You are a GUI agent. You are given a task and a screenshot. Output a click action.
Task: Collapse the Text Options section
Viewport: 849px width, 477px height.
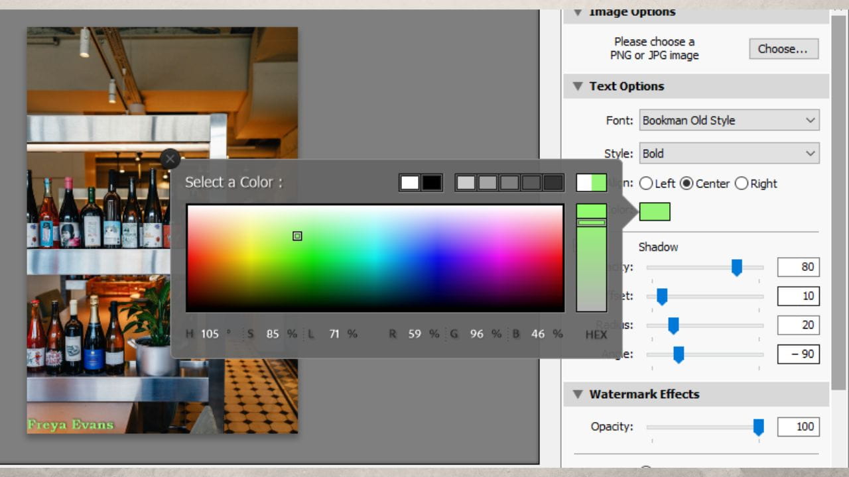point(578,86)
